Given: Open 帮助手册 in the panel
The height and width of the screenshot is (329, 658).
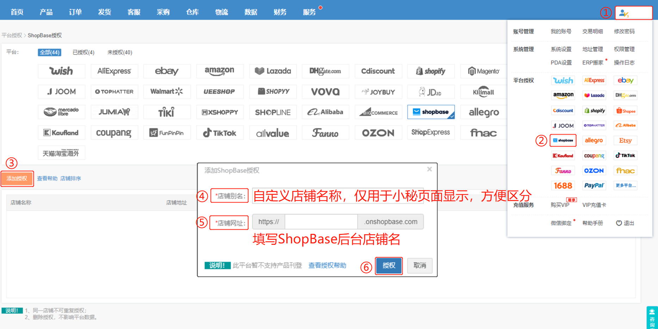Looking at the screenshot, I should 592,223.
